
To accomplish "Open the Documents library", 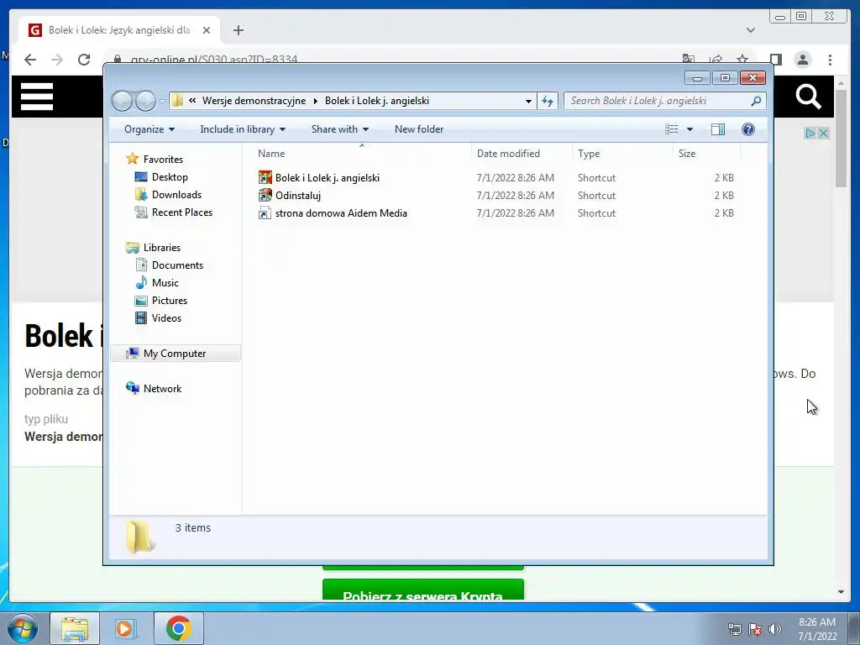I will pos(177,265).
